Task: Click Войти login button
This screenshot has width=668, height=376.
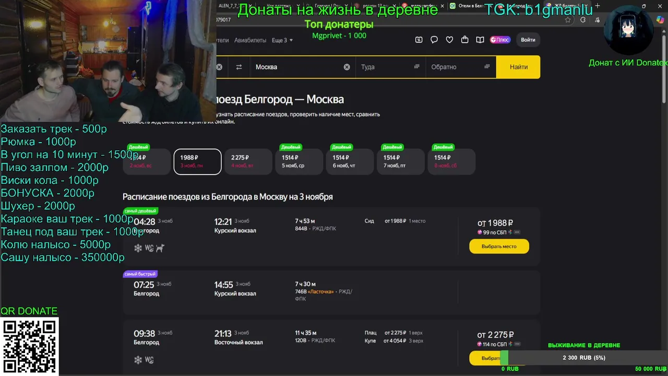Action: click(x=528, y=40)
